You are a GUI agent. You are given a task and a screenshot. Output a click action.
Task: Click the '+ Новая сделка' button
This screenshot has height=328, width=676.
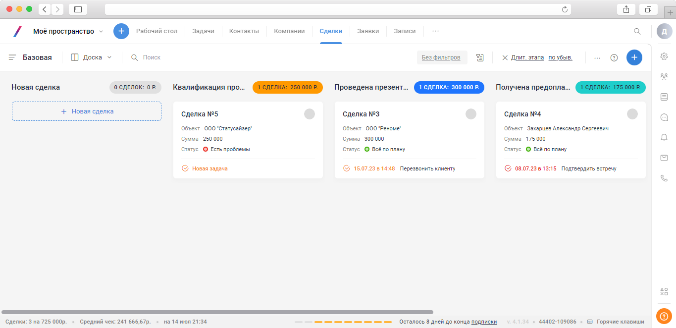[x=87, y=111]
